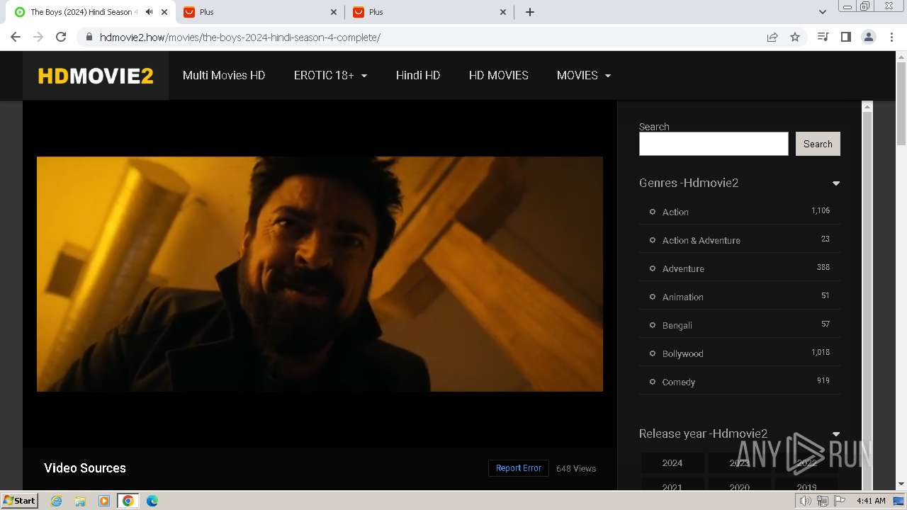Close the first Plus tab
Image resolution: width=907 pixels, height=510 pixels.
point(334,12)
